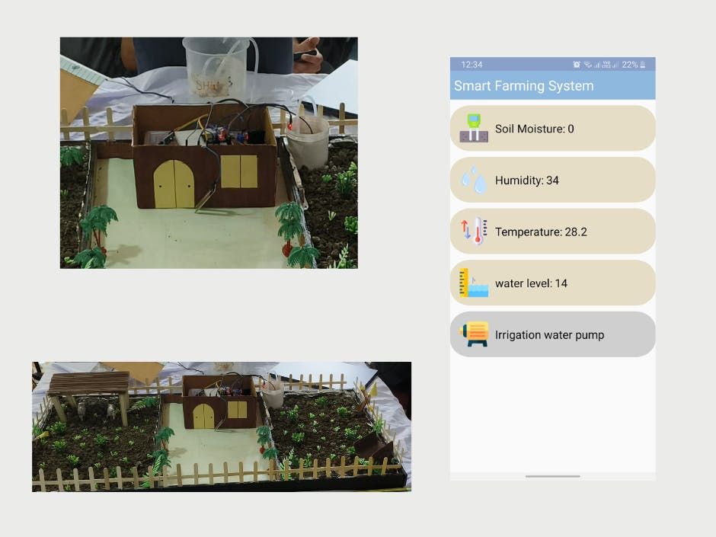
Task: Tap the 22% battery percentage text
Action: (630, 65)
